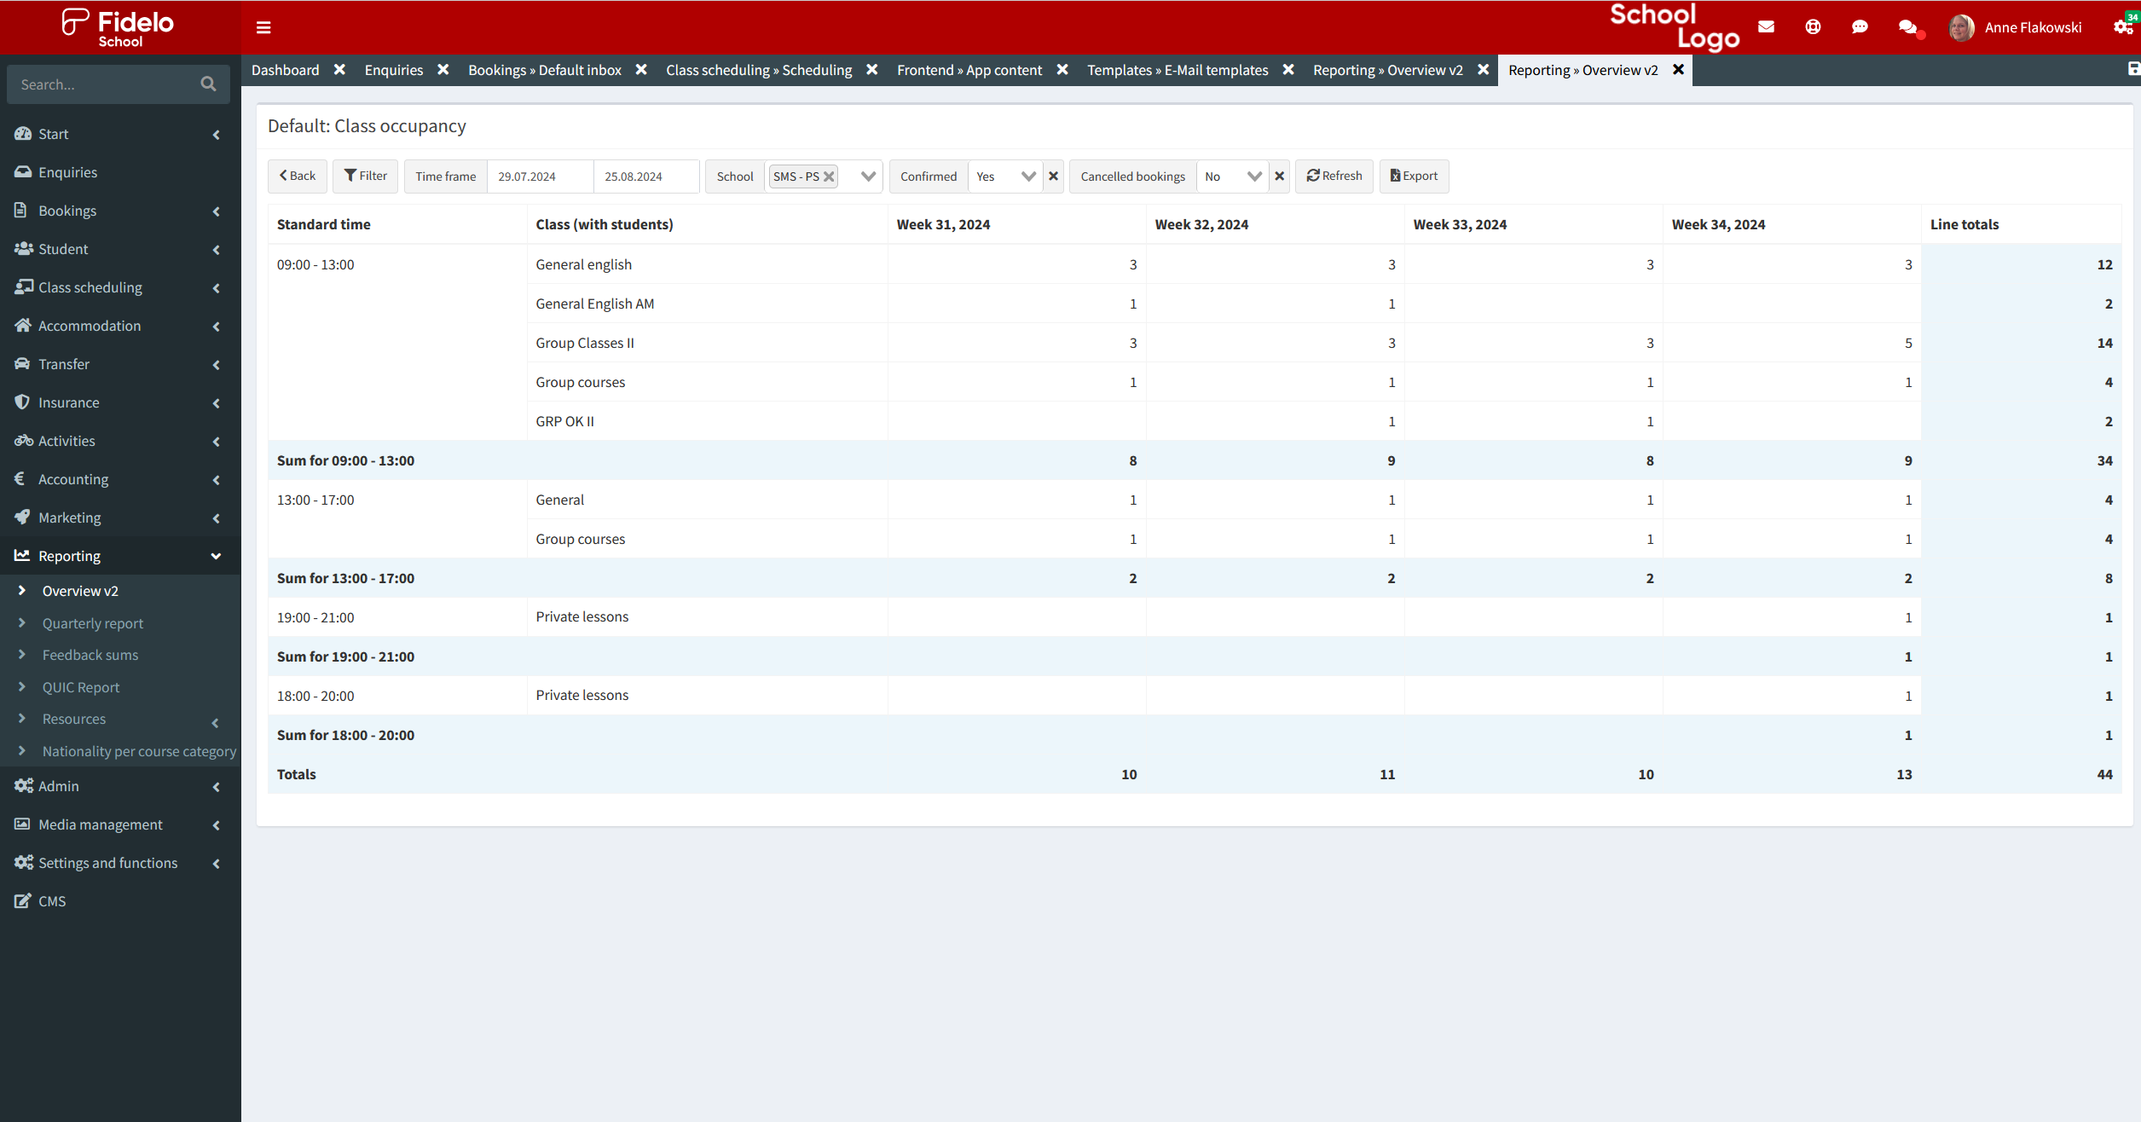Open the mail envelope icon in header
2141x1122 pixels.
[1766, 27]
